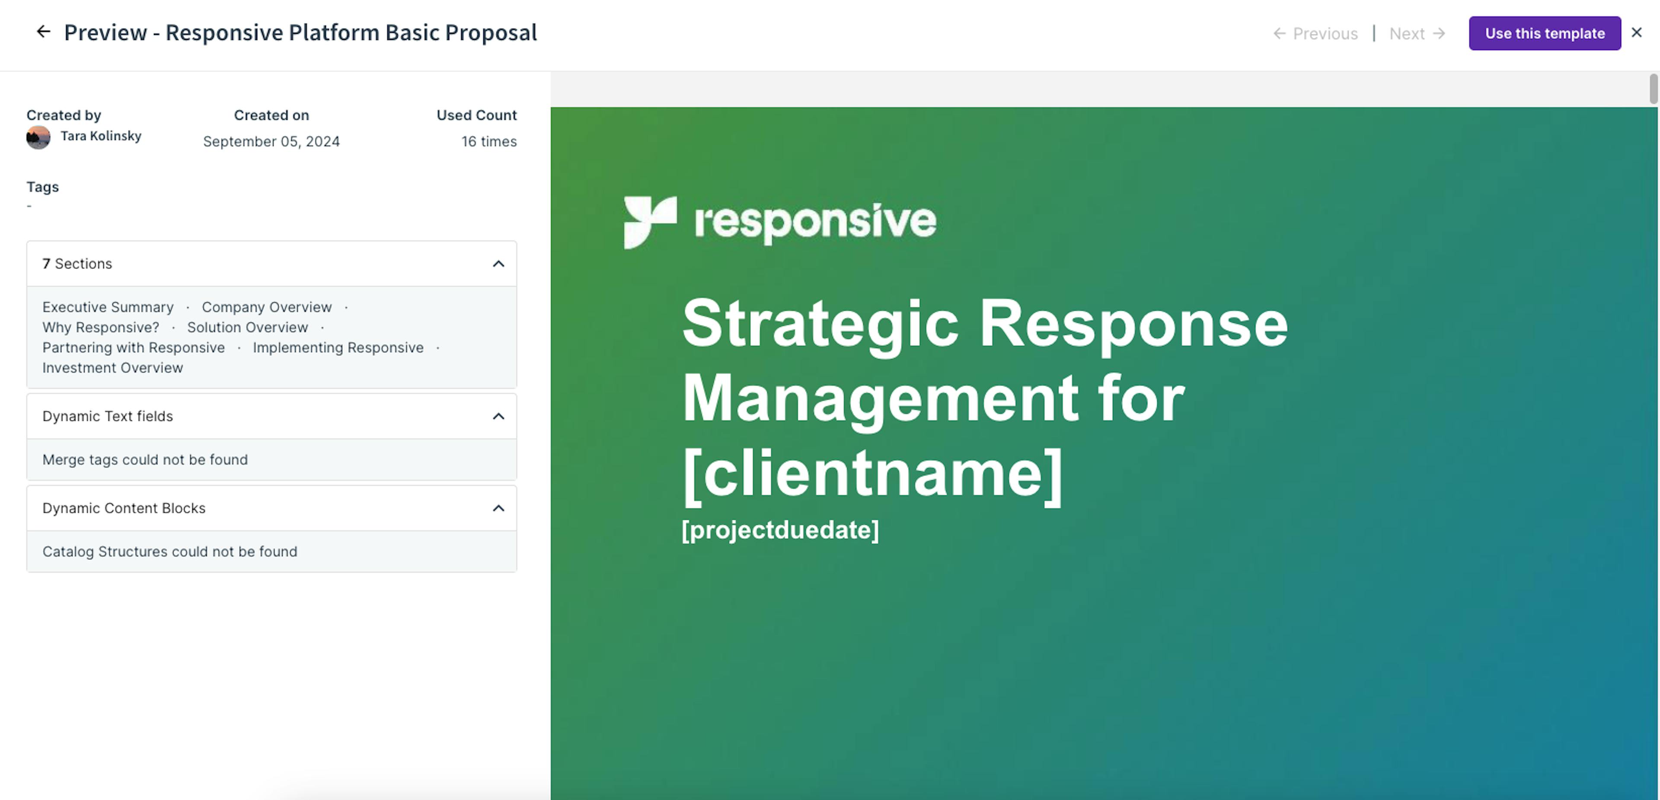The height and width of the screenshot is (800, 1660).
Task: Open the Investment Overview section
Action: pyautogui.click(x=112, y=368)
